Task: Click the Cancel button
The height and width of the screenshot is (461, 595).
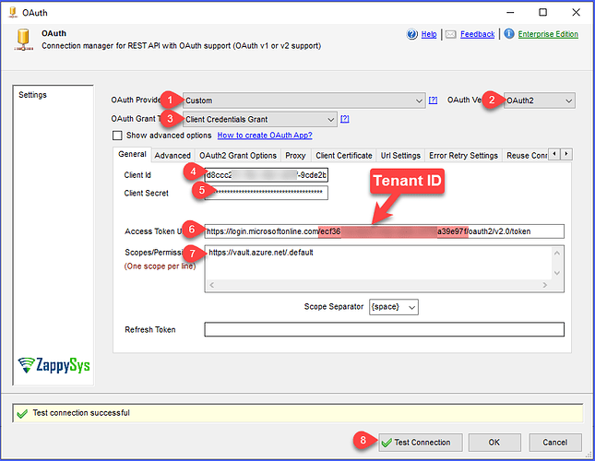Action: [554, 443]
